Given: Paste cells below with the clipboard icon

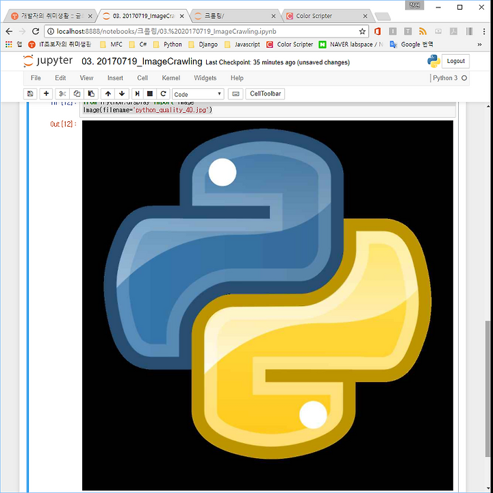Looking at the screenshot, I should 91,94.
